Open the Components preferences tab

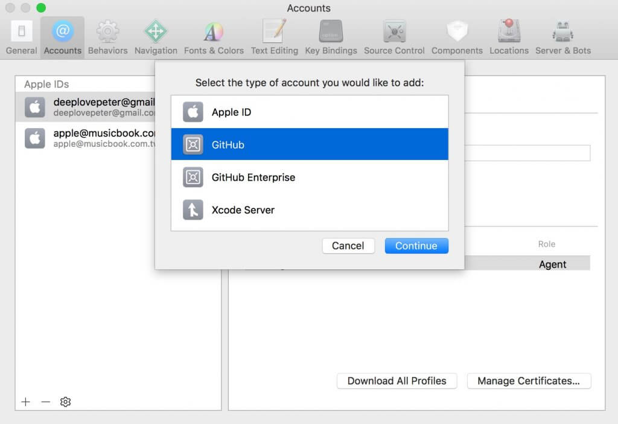point(457,38)
